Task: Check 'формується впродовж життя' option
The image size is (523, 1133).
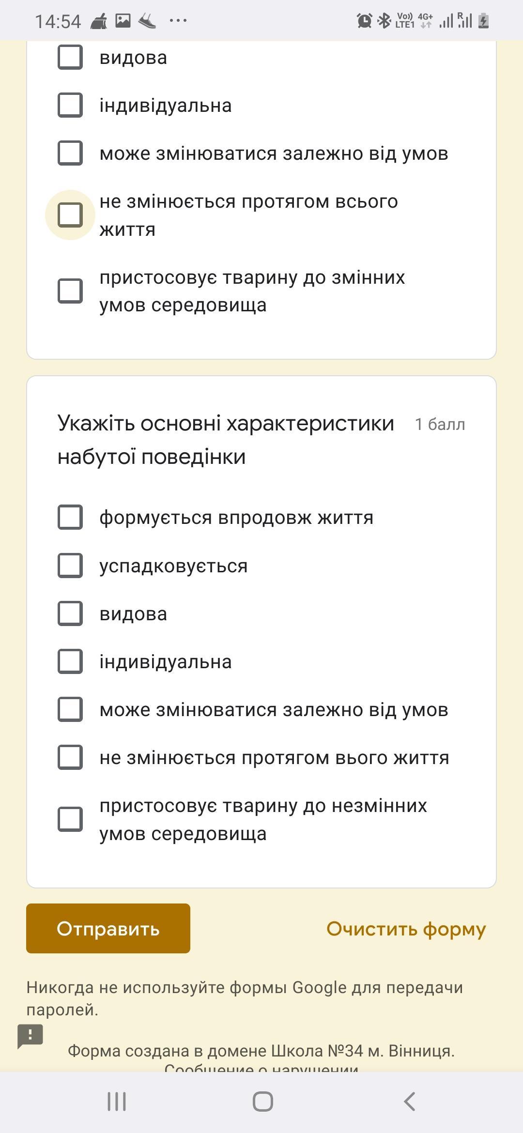Action: [70, 517]
